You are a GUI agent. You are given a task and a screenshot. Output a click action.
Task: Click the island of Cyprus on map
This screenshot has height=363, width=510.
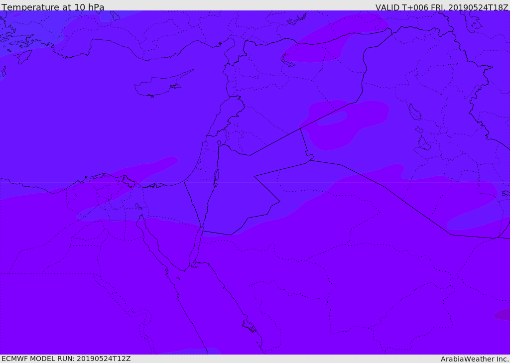pos(163,85)
